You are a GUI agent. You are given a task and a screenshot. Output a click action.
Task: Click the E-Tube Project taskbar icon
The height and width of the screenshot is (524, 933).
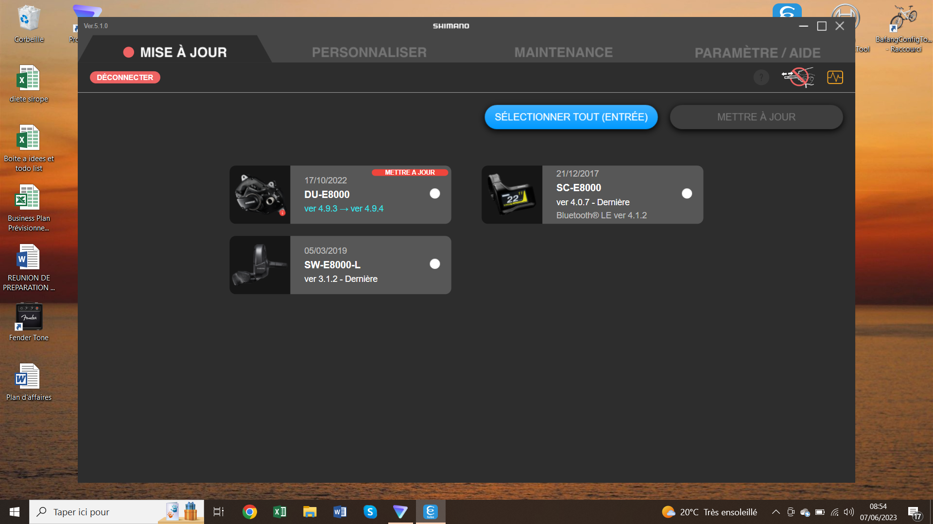[x=431, y=512]
